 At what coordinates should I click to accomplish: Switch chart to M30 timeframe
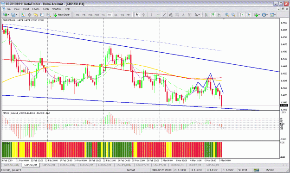(97, 15)
